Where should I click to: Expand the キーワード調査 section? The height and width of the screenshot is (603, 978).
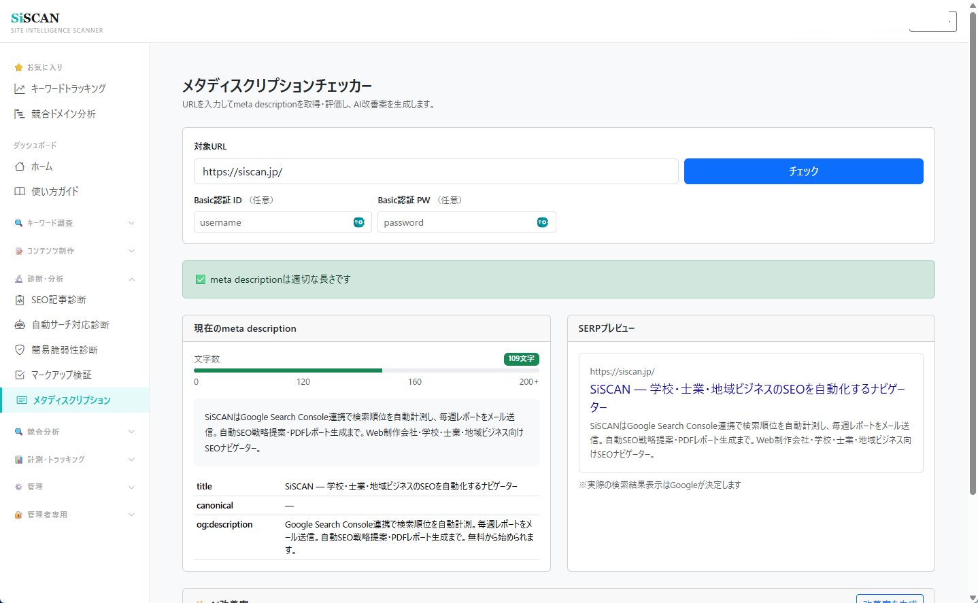pyautogui.click(x=75, y=223)
